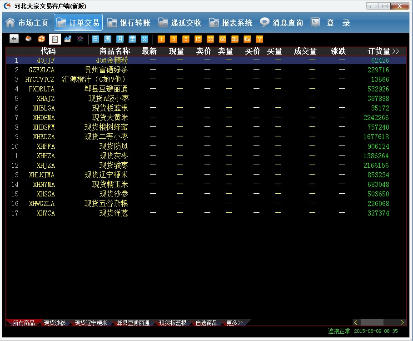Select 15-minute chart interval

(198, 39)
